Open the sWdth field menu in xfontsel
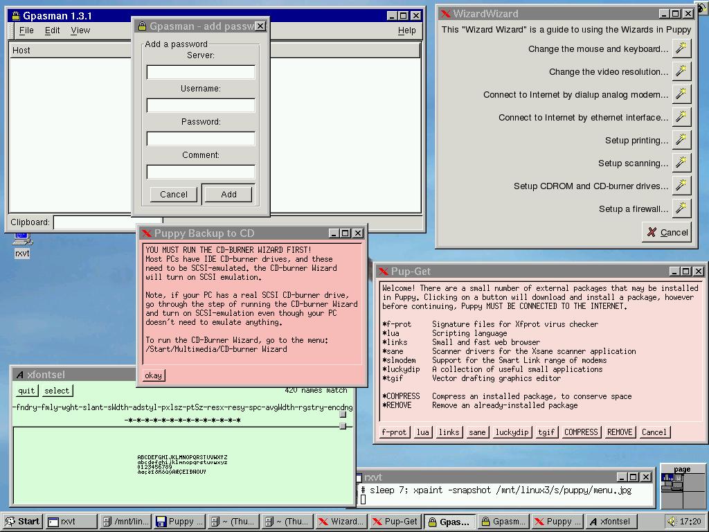Viewport: 709px width, 532px height. (119, 407)
